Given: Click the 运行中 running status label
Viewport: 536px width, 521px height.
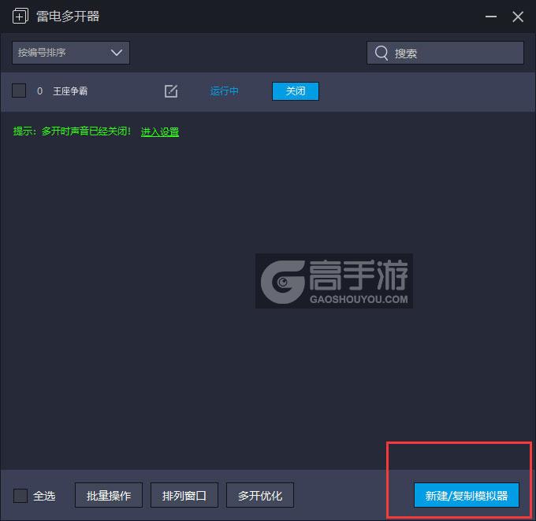Looking at the screenshot, I should [x=225, y=91].
